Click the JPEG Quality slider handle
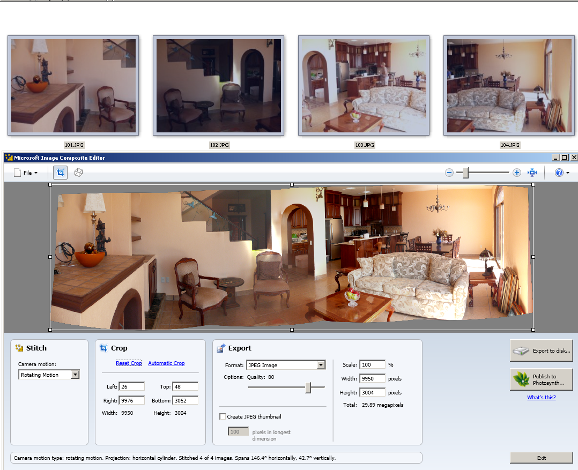The height and width of the screenshot is (470, 578). 308,387
